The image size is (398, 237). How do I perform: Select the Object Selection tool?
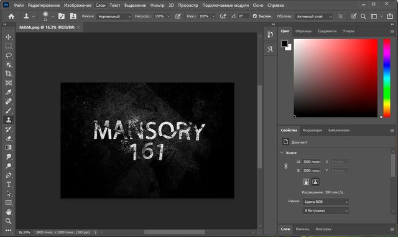coord(8,65)
